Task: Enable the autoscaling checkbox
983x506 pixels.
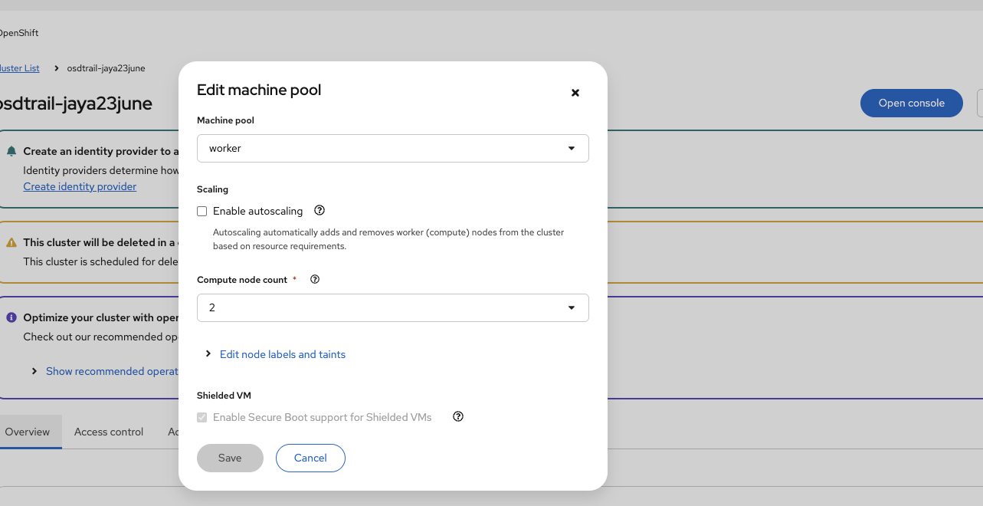Action: click(x=202, y=212)
